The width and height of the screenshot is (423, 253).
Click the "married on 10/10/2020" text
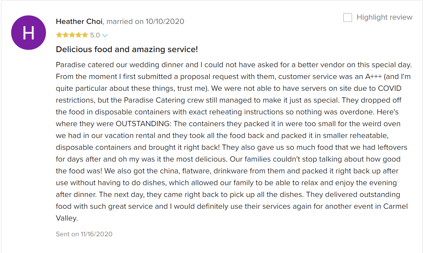tap(145, 22)
